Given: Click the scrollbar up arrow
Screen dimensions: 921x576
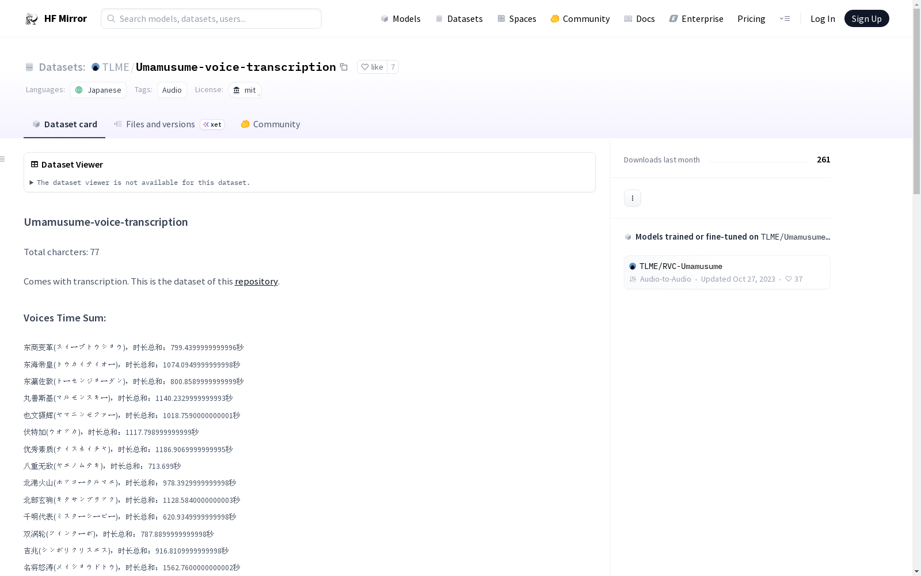Looking at the screenshot, I should coord(916,4).
